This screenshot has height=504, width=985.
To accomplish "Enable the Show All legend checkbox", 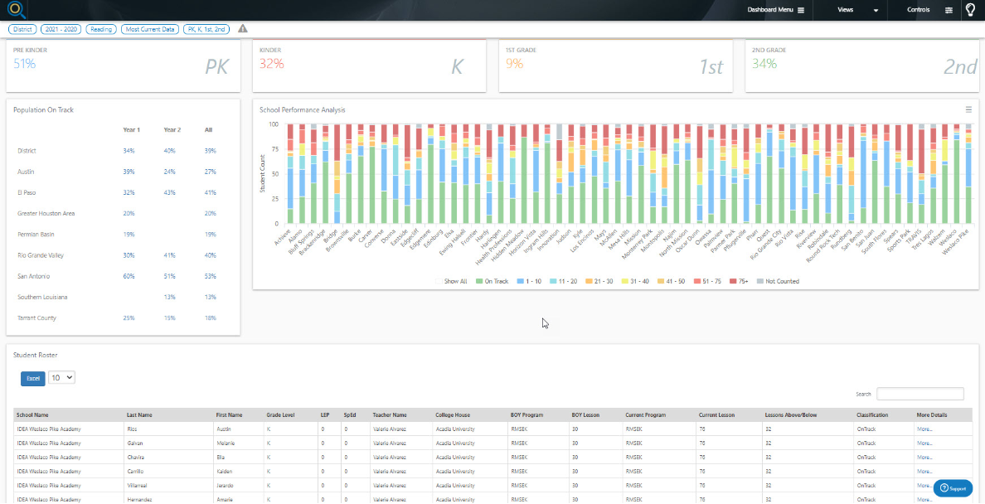I will 437,279.
